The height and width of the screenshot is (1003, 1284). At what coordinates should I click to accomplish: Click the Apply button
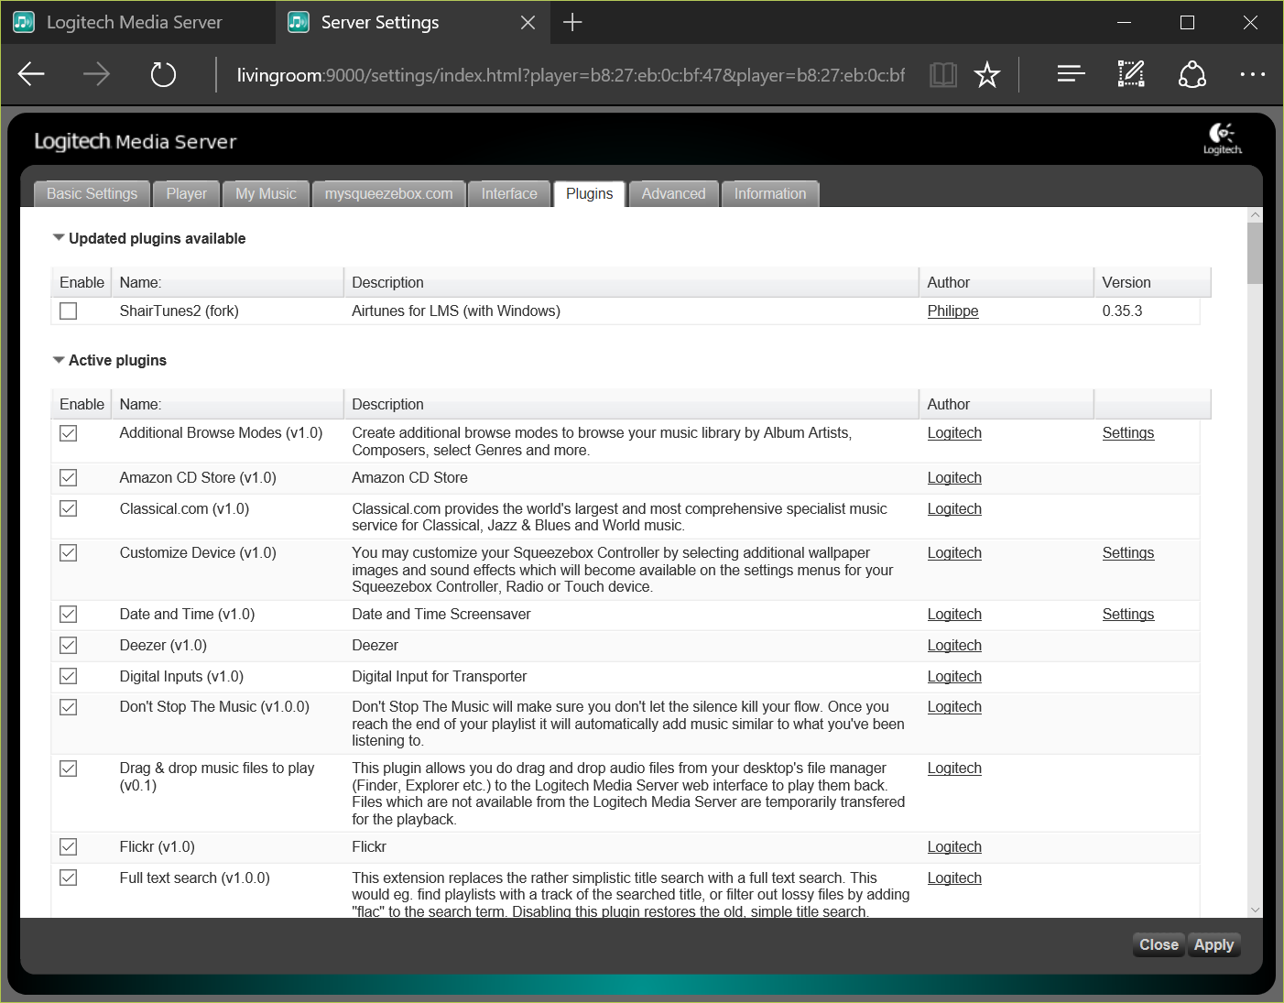[x=1213, y=944]
